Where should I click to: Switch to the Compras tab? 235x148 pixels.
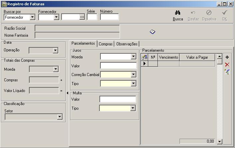[106, 44]
